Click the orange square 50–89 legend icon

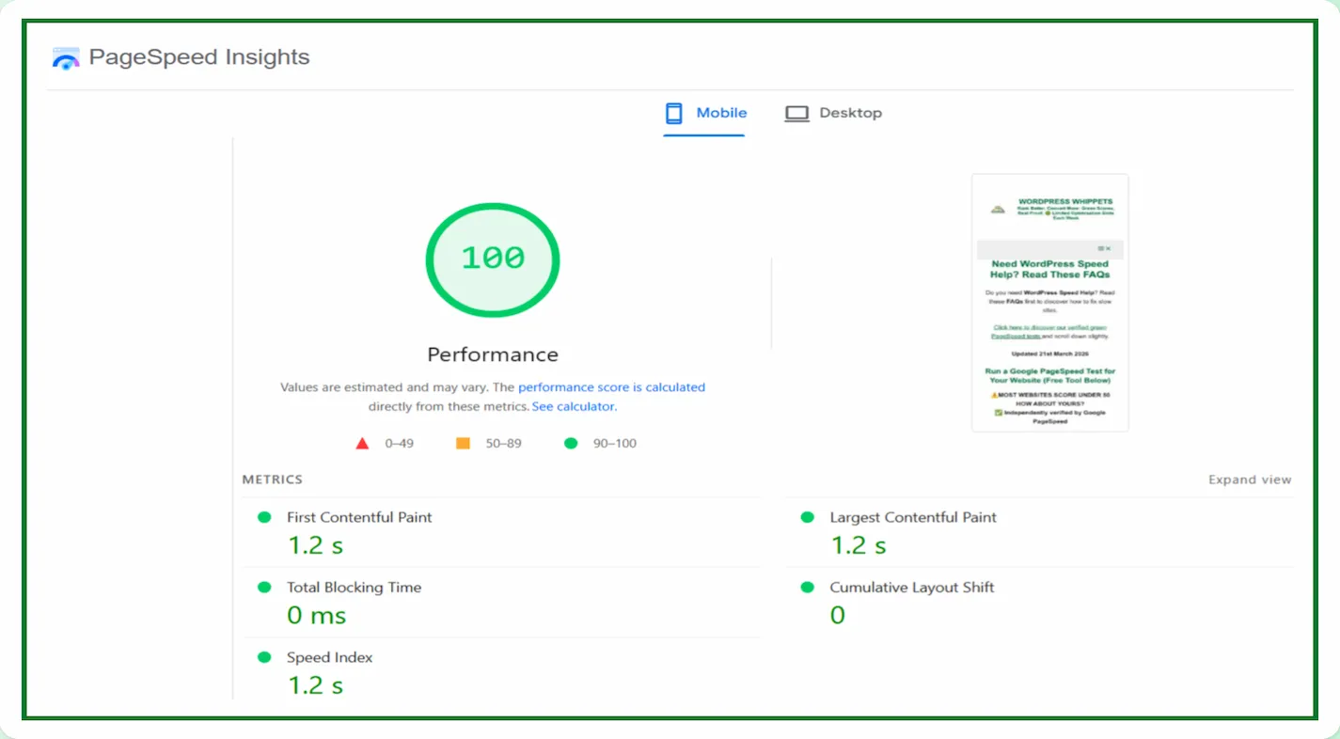[x=463, y=443]
